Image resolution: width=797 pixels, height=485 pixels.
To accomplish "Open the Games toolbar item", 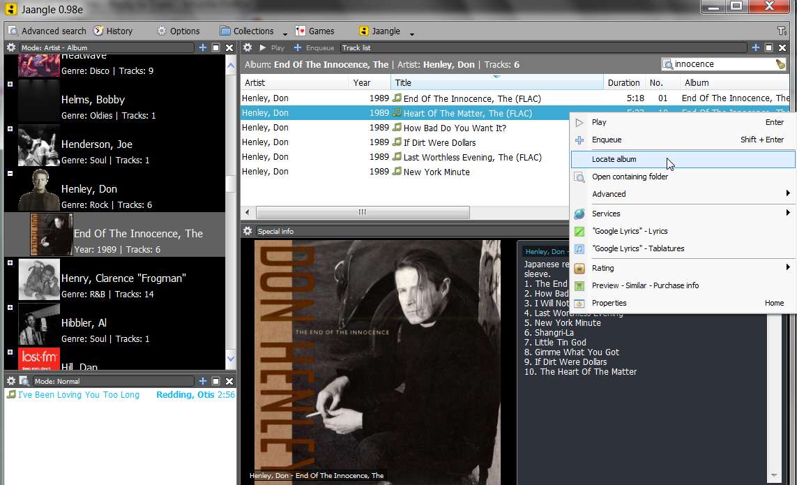I will click(315, 31).
